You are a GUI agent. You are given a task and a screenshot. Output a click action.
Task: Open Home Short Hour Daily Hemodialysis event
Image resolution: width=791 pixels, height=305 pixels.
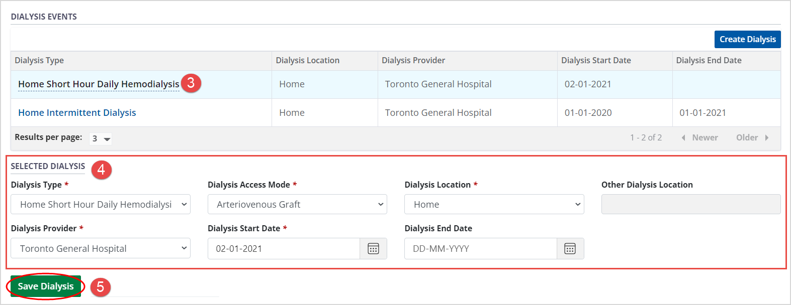99,84
